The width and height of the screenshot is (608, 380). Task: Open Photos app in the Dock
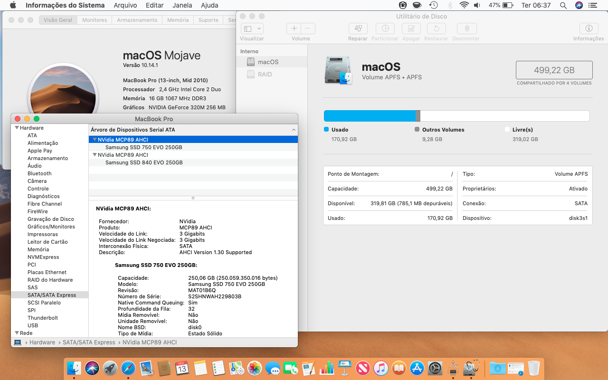click(255, 368)
